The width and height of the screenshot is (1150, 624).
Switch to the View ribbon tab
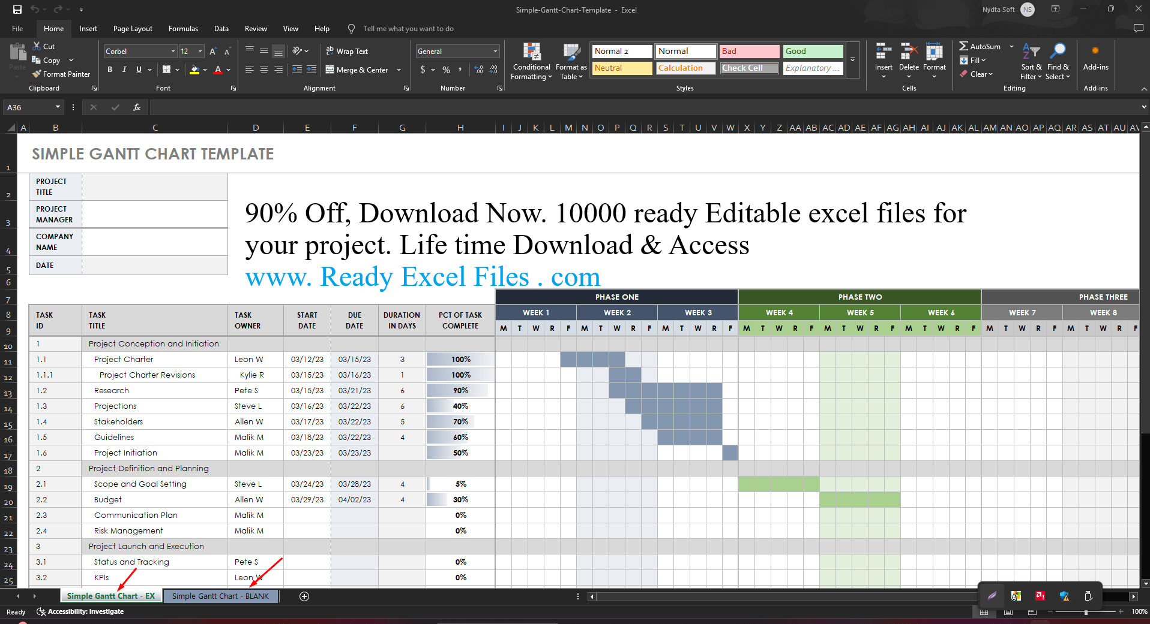[291, 28]
